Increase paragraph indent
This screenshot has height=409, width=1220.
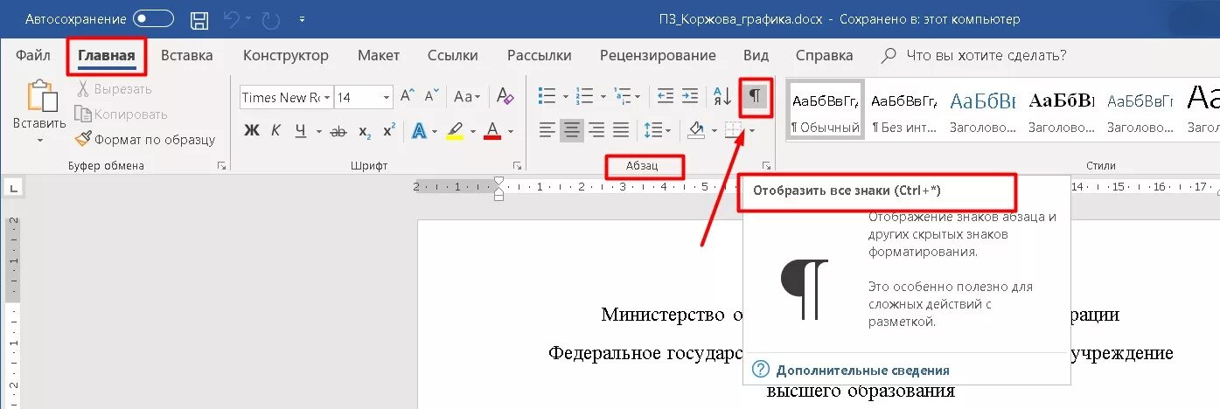pyautogui.click(x=691, y=96)
